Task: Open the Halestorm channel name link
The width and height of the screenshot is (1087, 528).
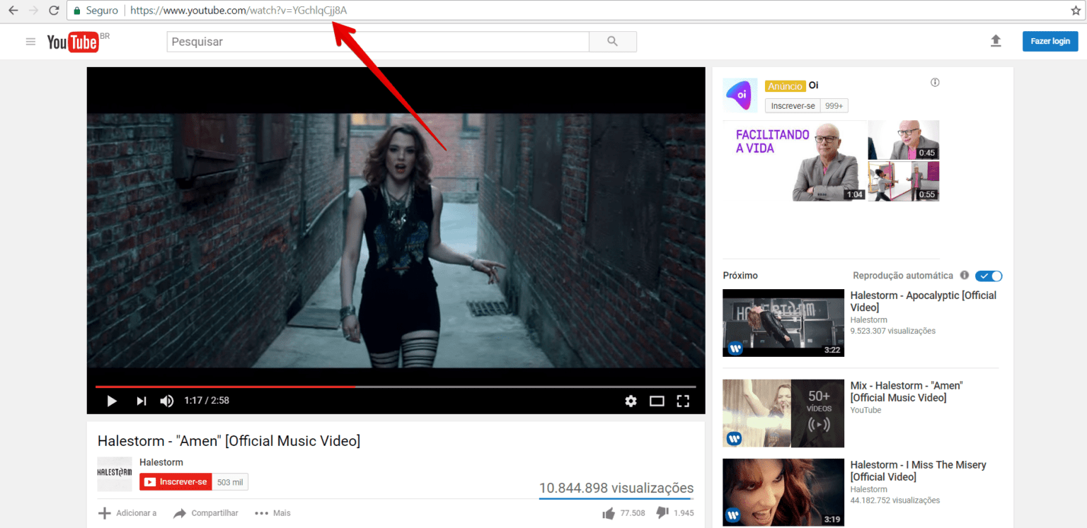Action: click(x=161, y=462)
